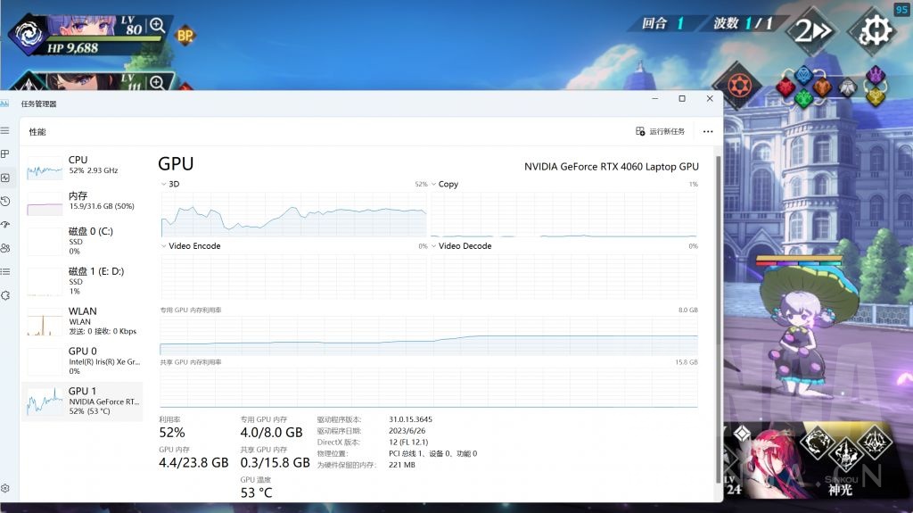Open the Copy graph engine dropdown
913x513 pixels.
pos(434,184)
